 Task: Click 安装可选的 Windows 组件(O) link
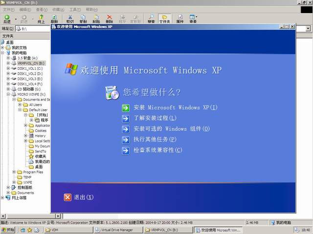pos(172,129)
